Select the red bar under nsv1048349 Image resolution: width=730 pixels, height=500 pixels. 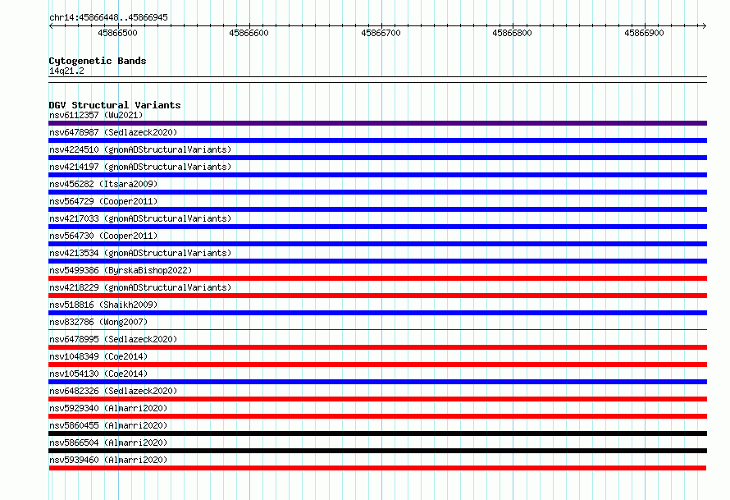coord(377,365)
